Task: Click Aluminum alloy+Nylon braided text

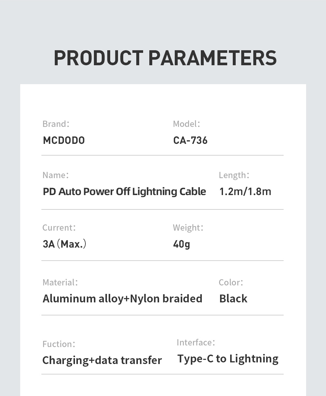Action: click(123, 298)
